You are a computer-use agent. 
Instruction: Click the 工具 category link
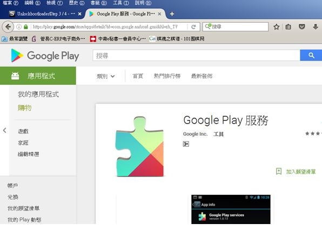(x=218, y=134)
